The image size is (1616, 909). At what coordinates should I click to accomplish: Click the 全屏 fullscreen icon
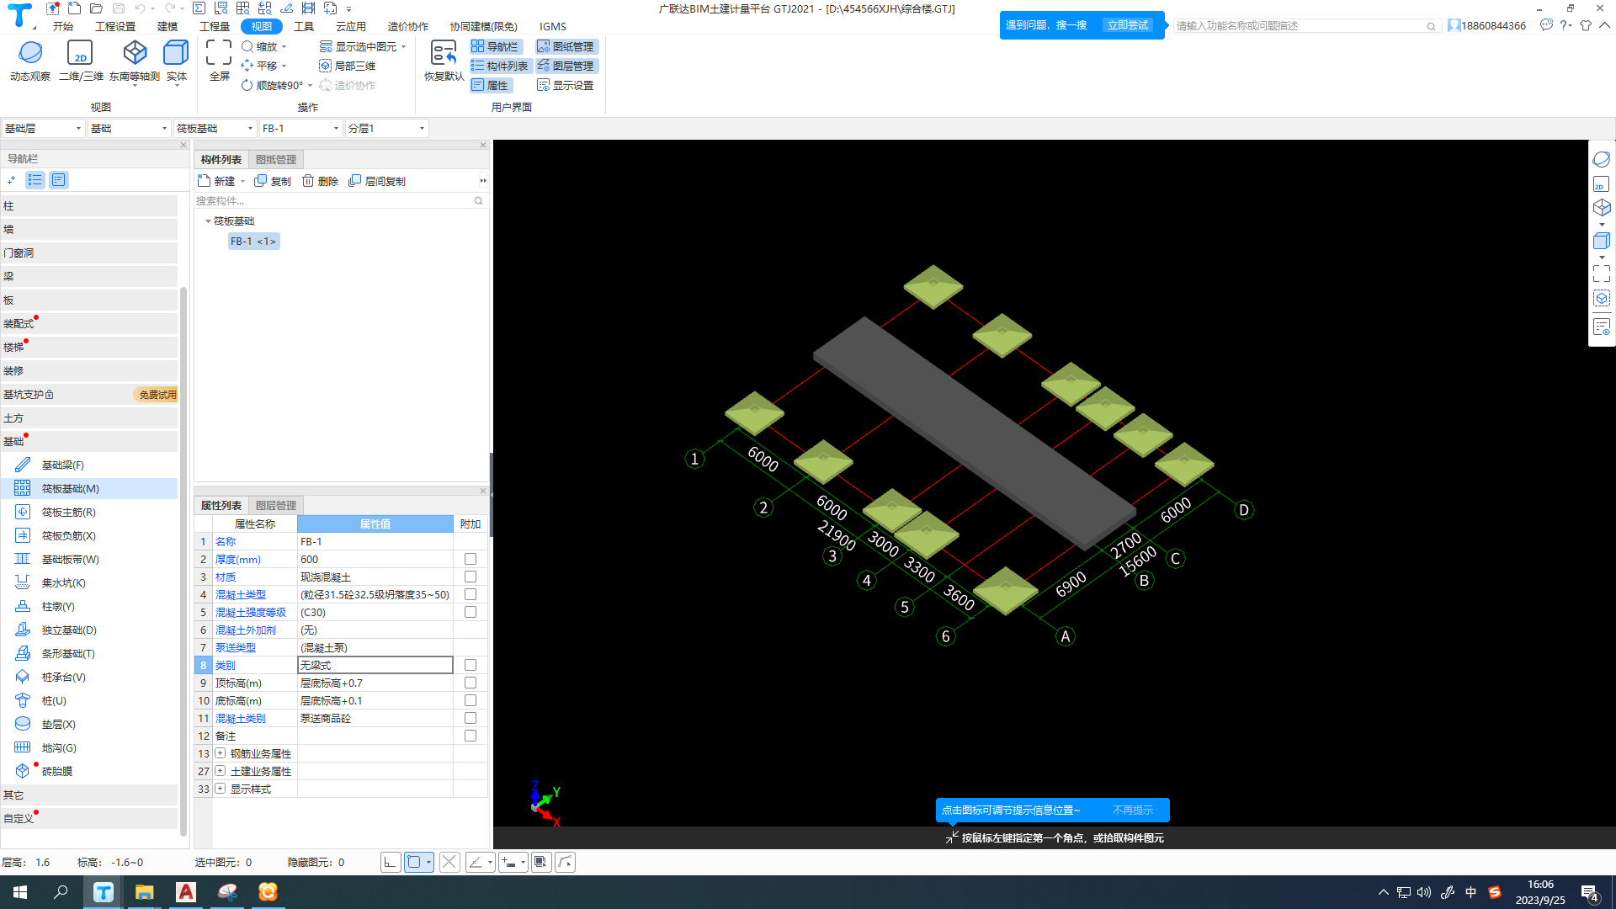pos(219,54)
